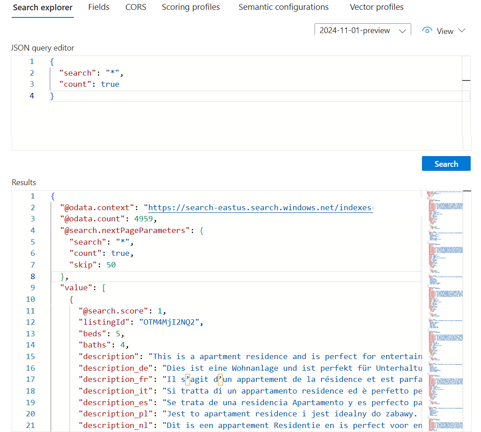Click the "value" array line in results
This screenshot has height=432, width=481.
pyautogui.click(x=83, y=288)
